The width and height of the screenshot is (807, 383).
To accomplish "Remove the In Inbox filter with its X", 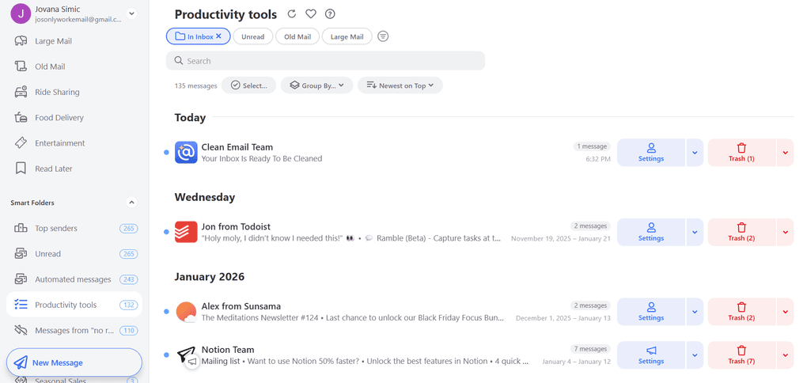I will tap(218, 36).
